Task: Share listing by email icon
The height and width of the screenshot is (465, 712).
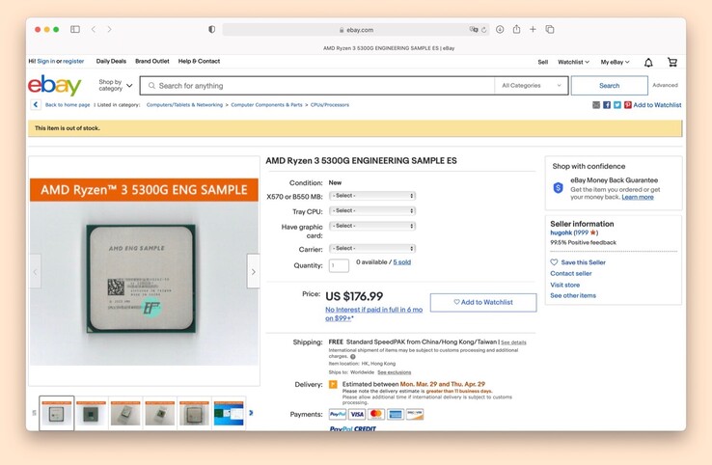Action: pyautogui.click(x=596, y=105)
